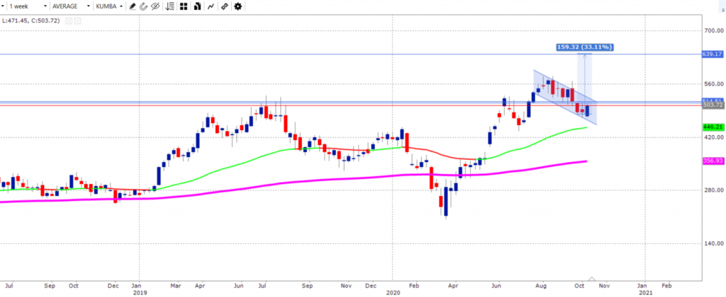
Task: Open chart settings gear icon
Action: [x=237, y=6]
